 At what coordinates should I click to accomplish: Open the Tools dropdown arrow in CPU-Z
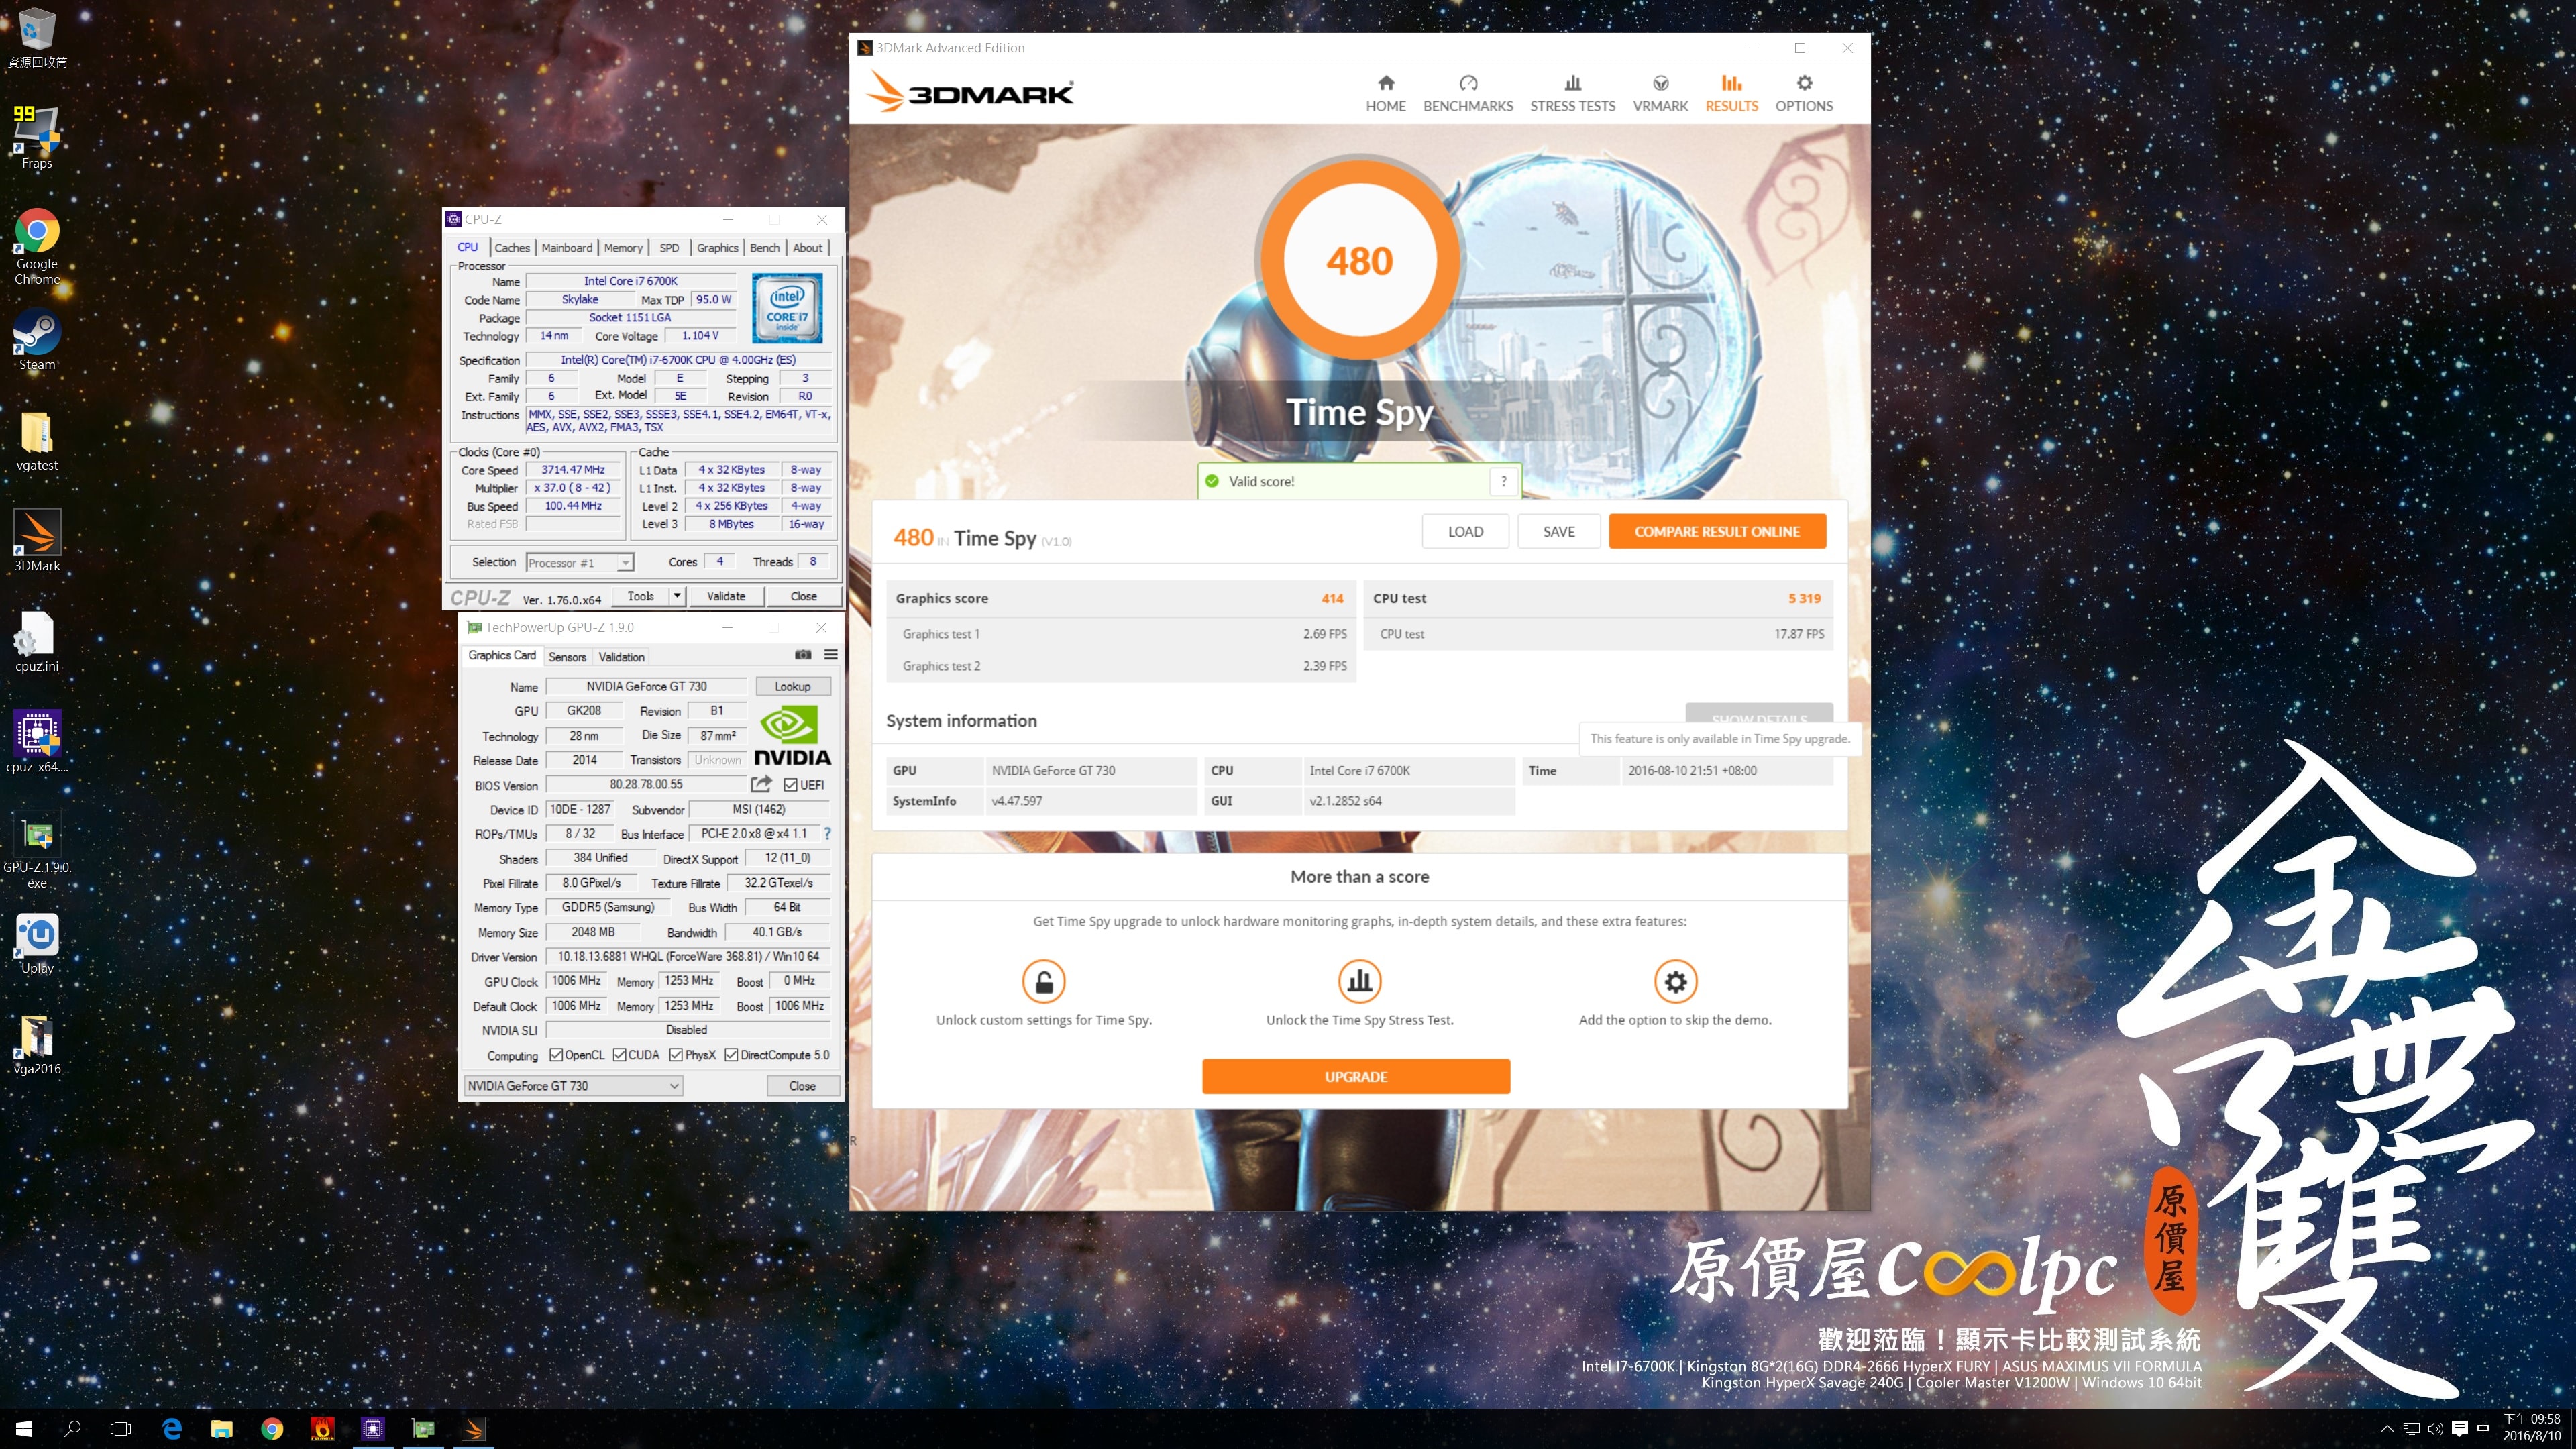click(677, 596)
